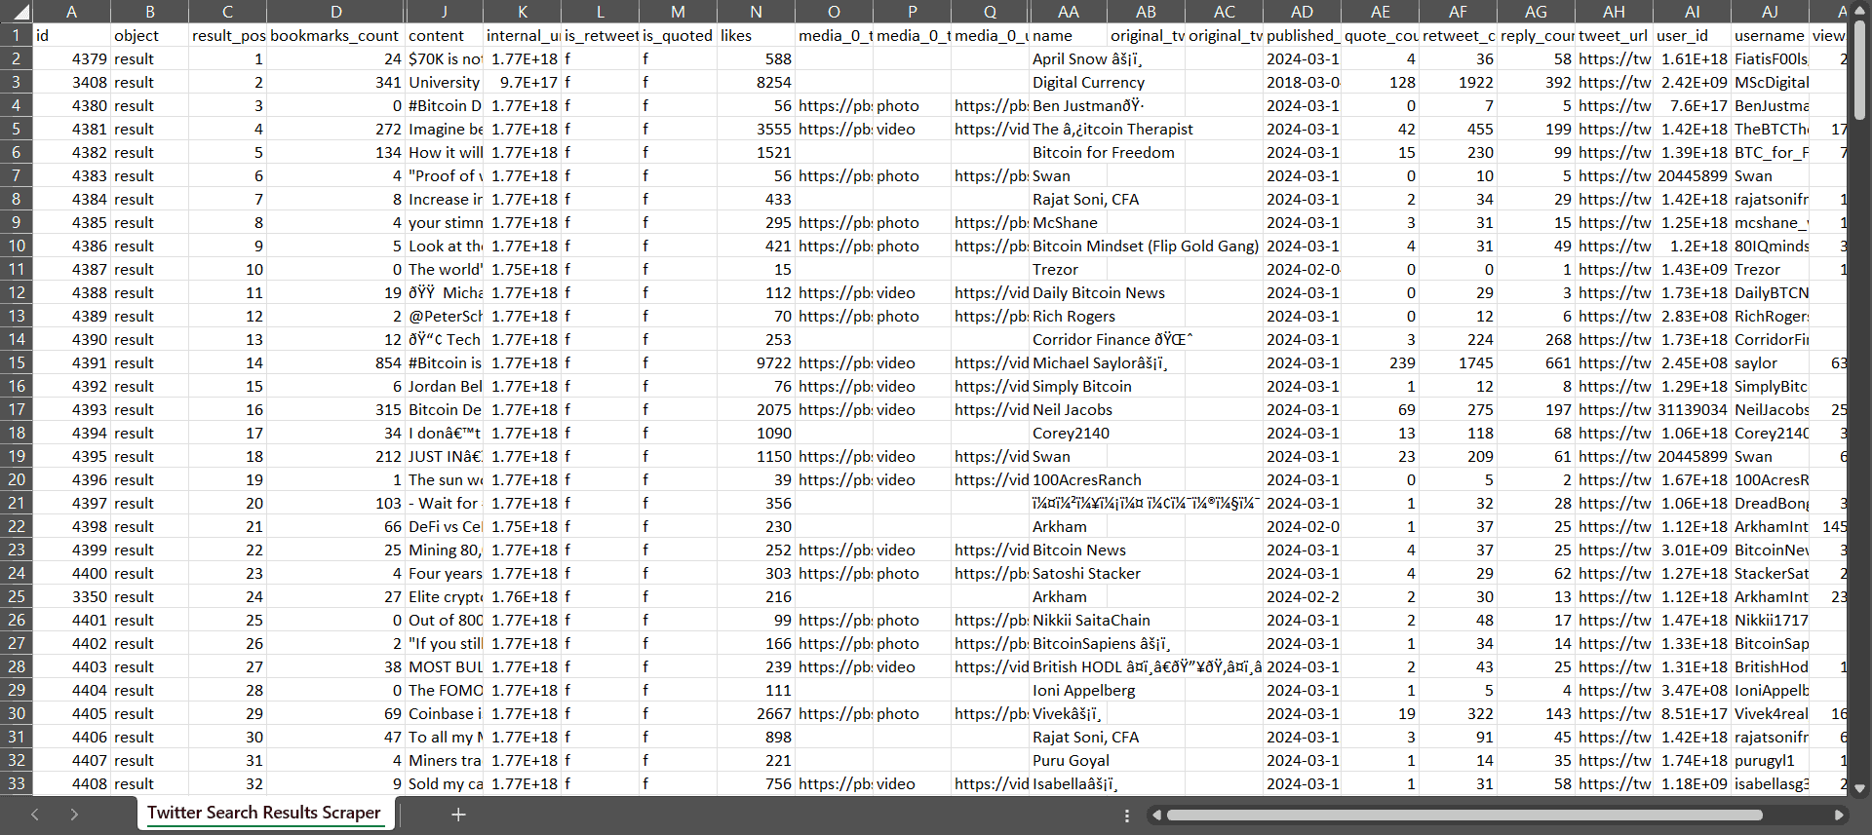The image size is (1872, 835).
Task: Select the Corey2140 name cell
Action: pos(1069,433)
